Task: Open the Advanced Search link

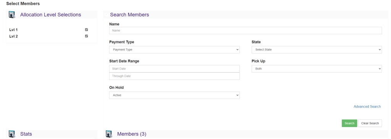Action: coord(367,106)
